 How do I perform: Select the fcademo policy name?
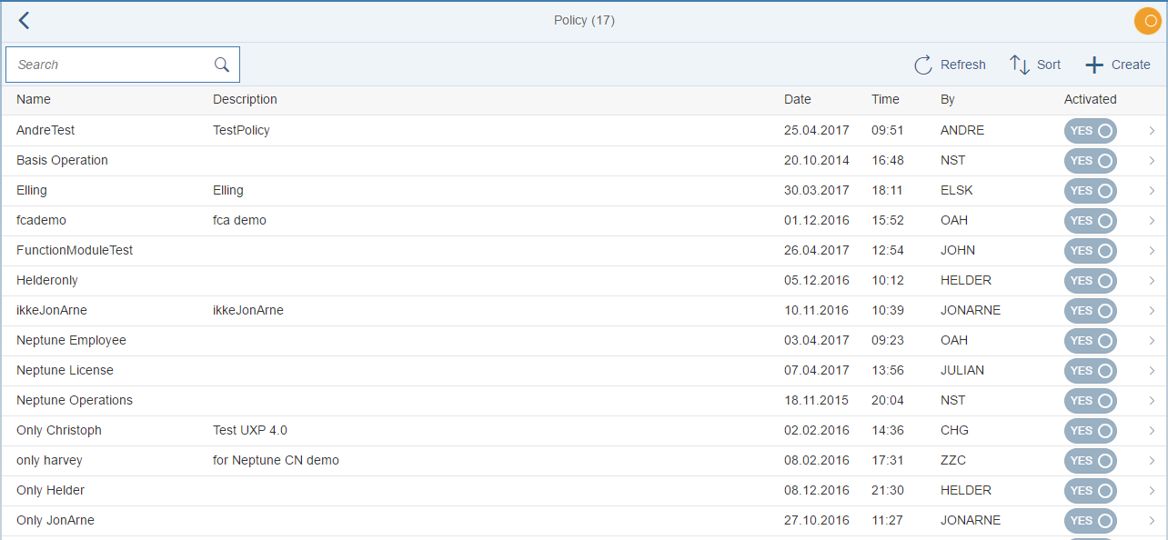pyautogui.click(x=41, y=220)
